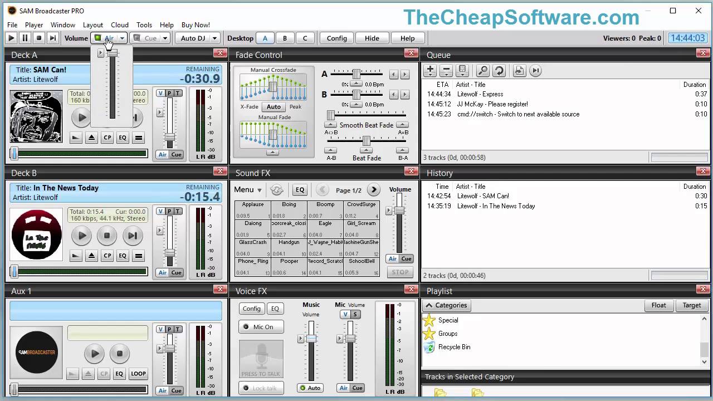The height and width of the screenshot is (401, 713).
Task: Click the Target button in Playlist
Action: (x=692, y=305)
